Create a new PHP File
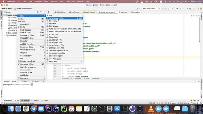The height and width of the screenshot is (114, 203). (64, 23)
